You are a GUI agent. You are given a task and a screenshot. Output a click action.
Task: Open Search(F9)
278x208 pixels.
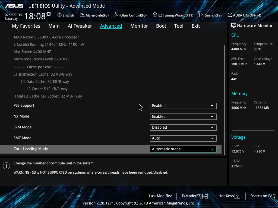point(213,15)
